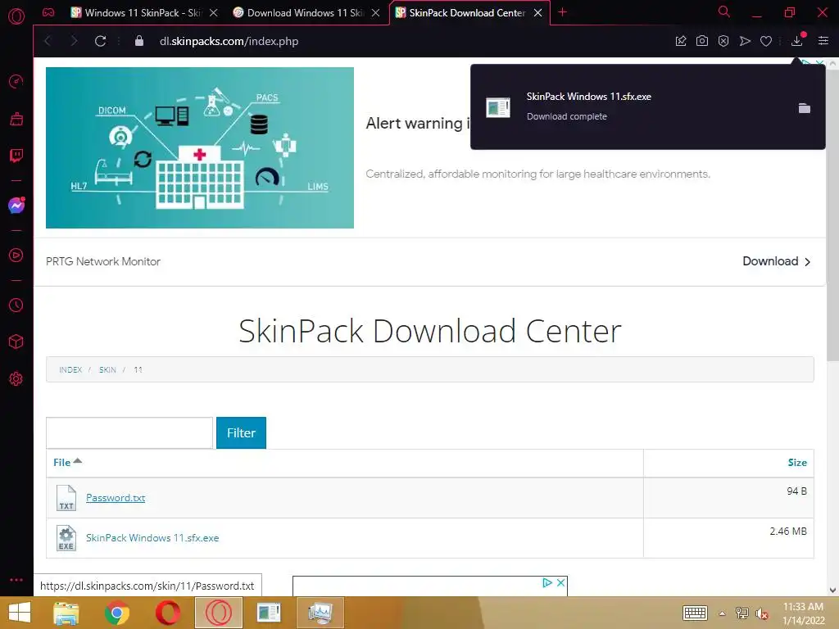The image size is (839, 629).
Task: Open the GX Cleaner sidebar icon
Action: 16,119
